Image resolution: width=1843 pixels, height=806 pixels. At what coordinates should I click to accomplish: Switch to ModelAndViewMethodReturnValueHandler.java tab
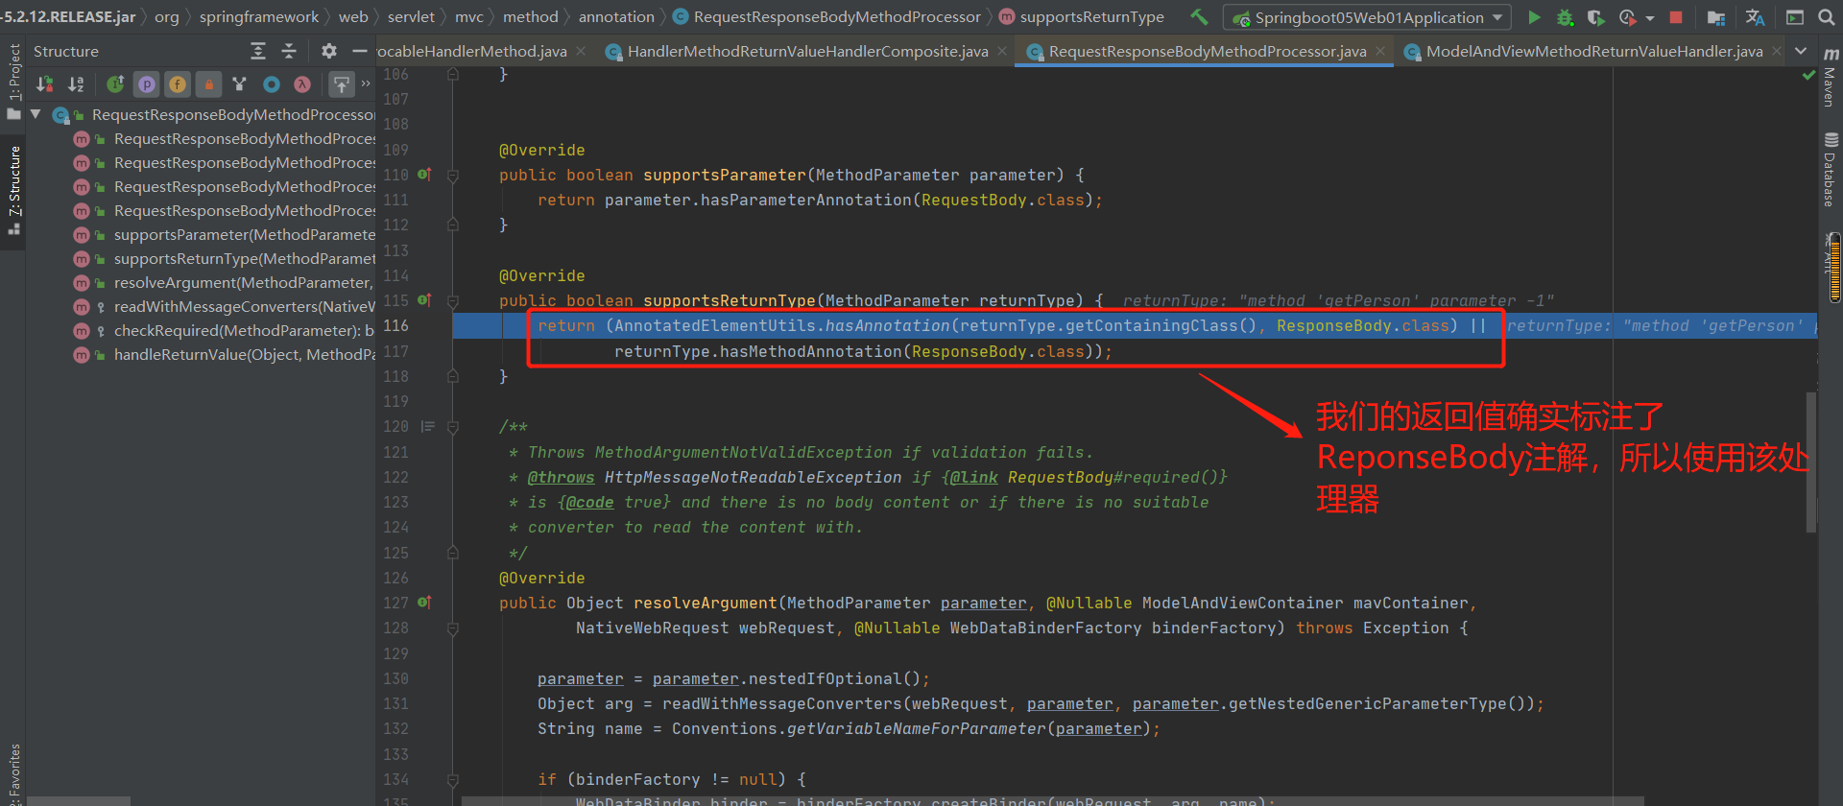(1593, 51)
